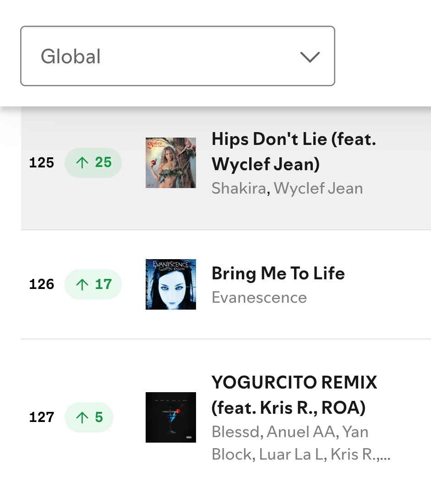Visit the Evanescence artist link
Viewport: 431px width, 494px height.
point(259,298)
